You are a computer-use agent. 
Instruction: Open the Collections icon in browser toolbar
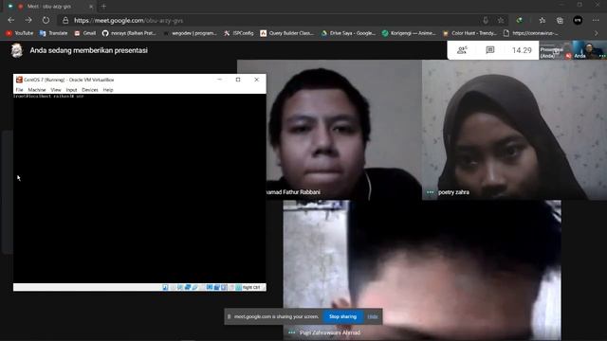pyautogui.click(x=560, y=20)
